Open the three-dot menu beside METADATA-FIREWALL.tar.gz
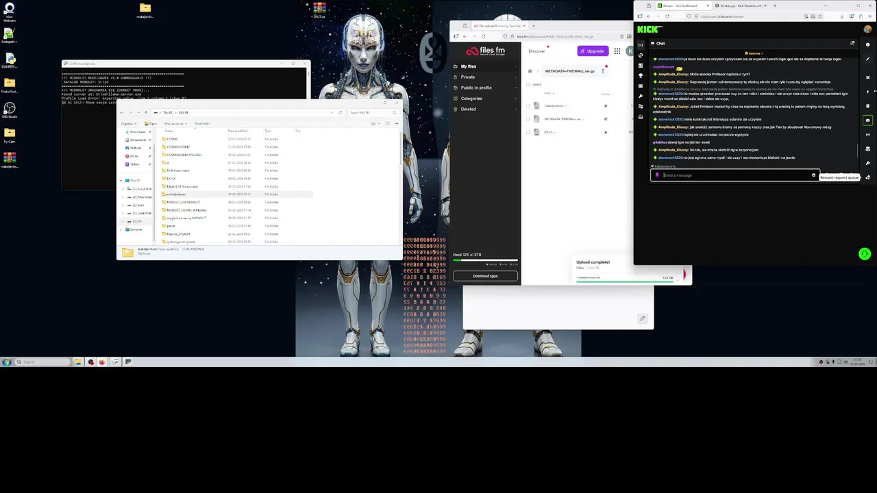Screen dimensions: 877x493 pos(603,71)
